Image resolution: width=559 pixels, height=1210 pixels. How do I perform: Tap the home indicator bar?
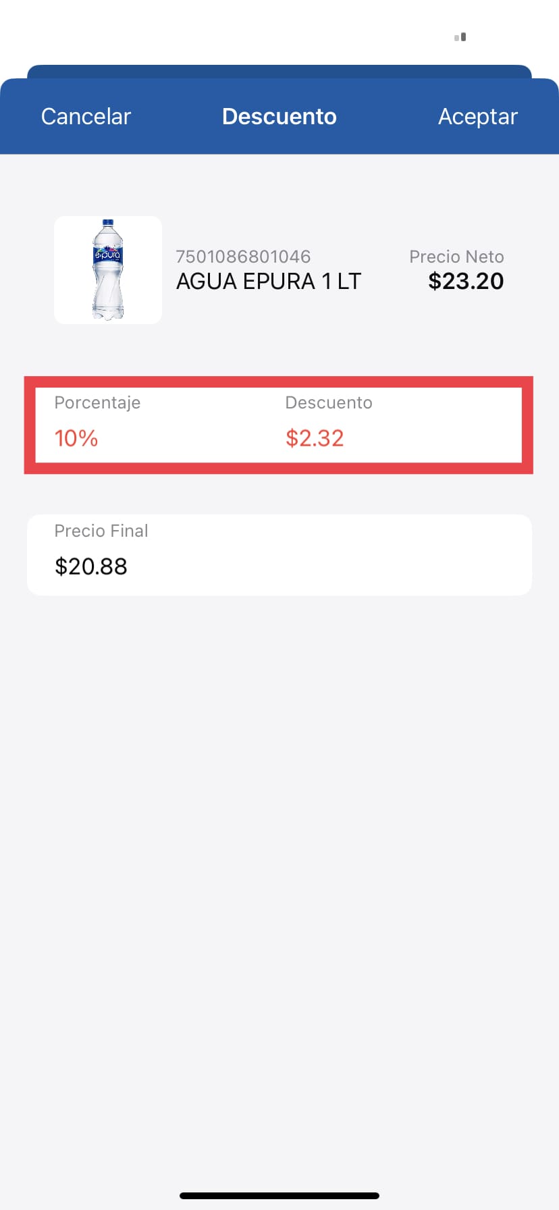(x=279, y=1196)
